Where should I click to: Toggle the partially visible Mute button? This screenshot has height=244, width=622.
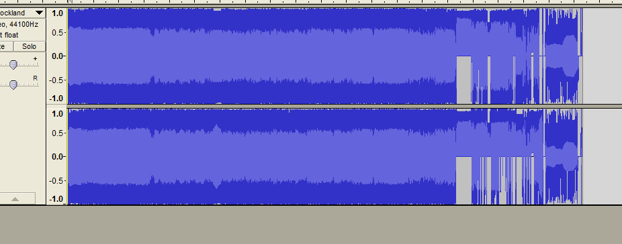pyautogui.click(x=6, y=46)
